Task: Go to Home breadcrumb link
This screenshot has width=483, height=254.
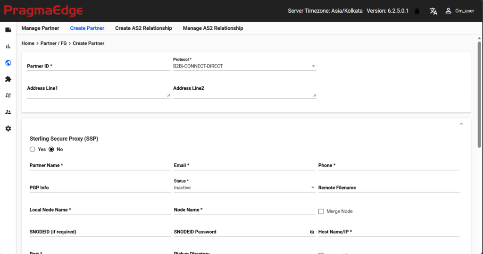Action: tap(28, 43)
